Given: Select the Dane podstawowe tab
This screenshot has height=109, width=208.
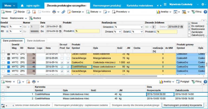Looking at the screenshot, I should [13, 41].
